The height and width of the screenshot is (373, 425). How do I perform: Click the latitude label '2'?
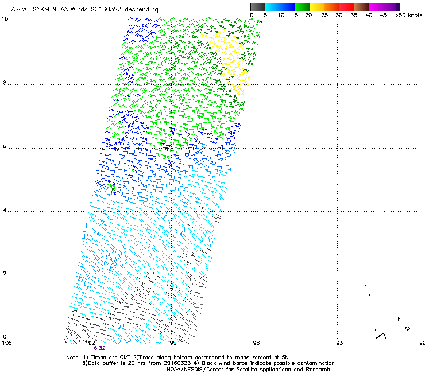click(5, 274)
